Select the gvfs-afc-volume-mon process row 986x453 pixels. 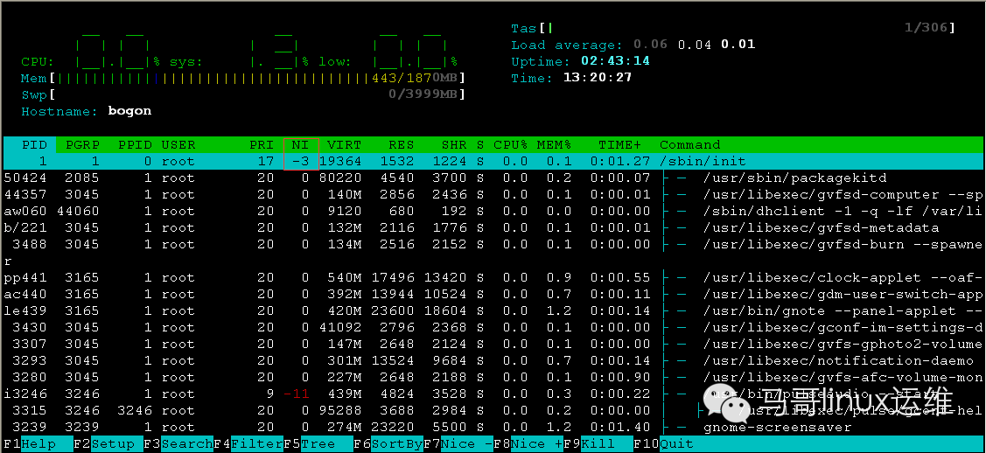tap(493, 378)
